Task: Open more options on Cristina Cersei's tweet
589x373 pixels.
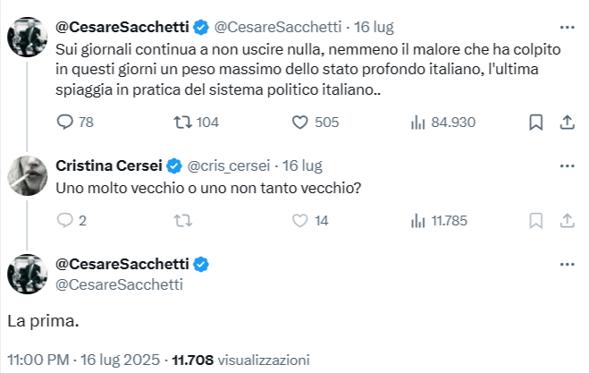Action: point(568,166)
